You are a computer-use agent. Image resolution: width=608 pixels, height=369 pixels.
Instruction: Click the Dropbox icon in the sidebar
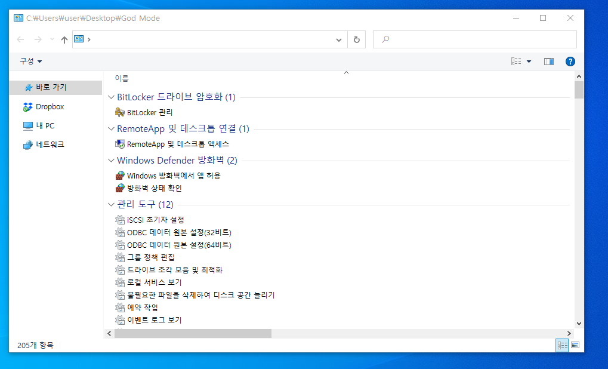tap(28, 107)
